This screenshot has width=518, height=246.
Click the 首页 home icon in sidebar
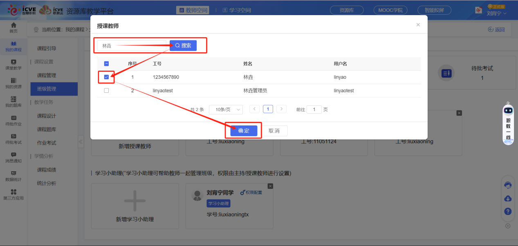tap(13, 27)
